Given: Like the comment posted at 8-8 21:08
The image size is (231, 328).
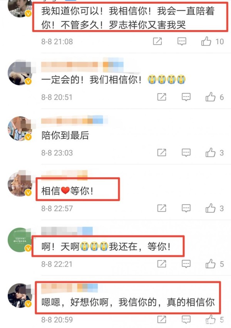Looking at the screenshot, I should 206,41.
